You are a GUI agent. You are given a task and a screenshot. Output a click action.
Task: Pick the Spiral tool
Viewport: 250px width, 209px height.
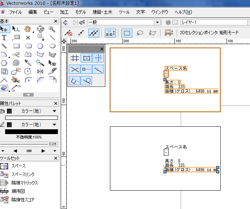[x=16, y=63]
